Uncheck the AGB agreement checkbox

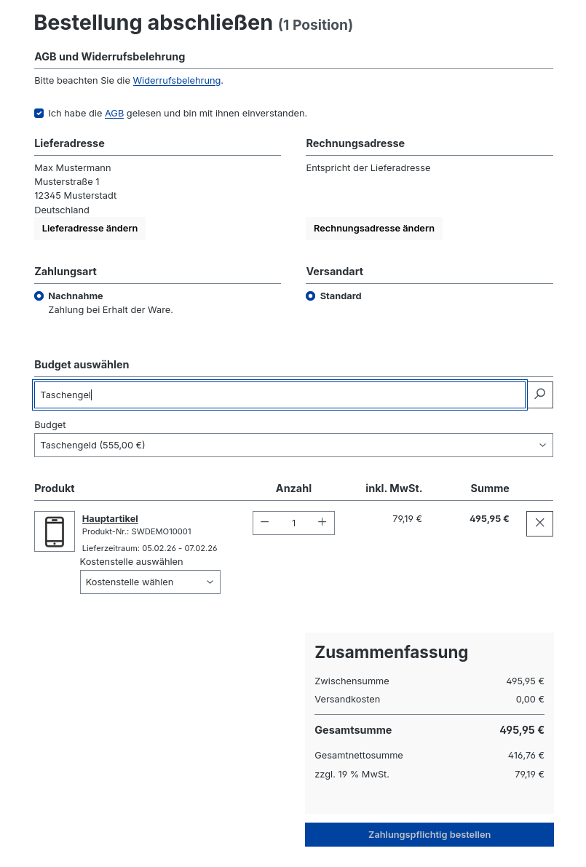pos(39,113)
